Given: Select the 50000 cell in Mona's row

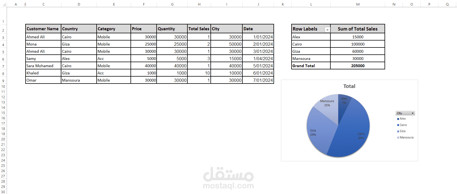Looking at the screenshot, I should click(x=227, y=44).
